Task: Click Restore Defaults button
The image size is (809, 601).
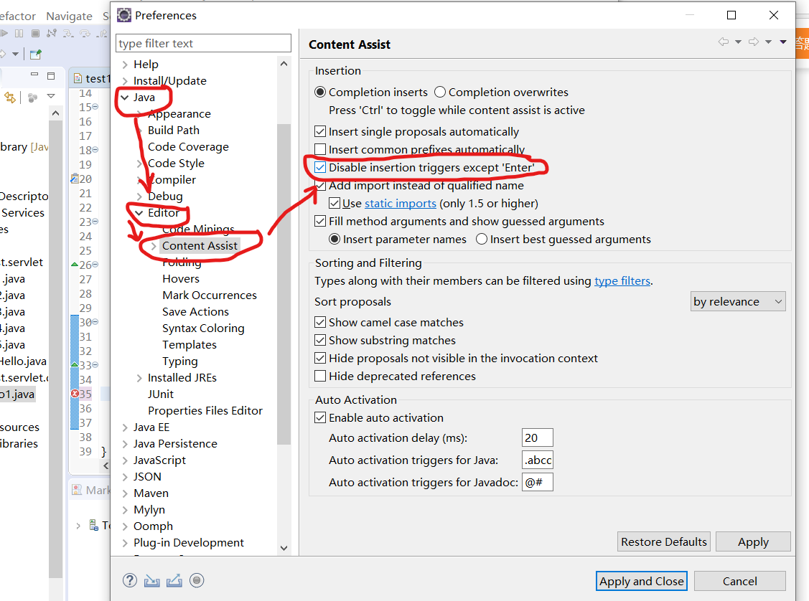Action: tap(664, 541)
